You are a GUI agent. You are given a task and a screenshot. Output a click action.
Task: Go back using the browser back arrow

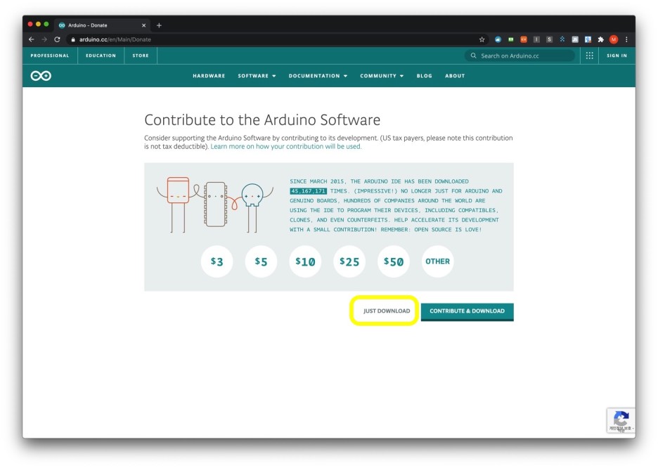[32, 39]
